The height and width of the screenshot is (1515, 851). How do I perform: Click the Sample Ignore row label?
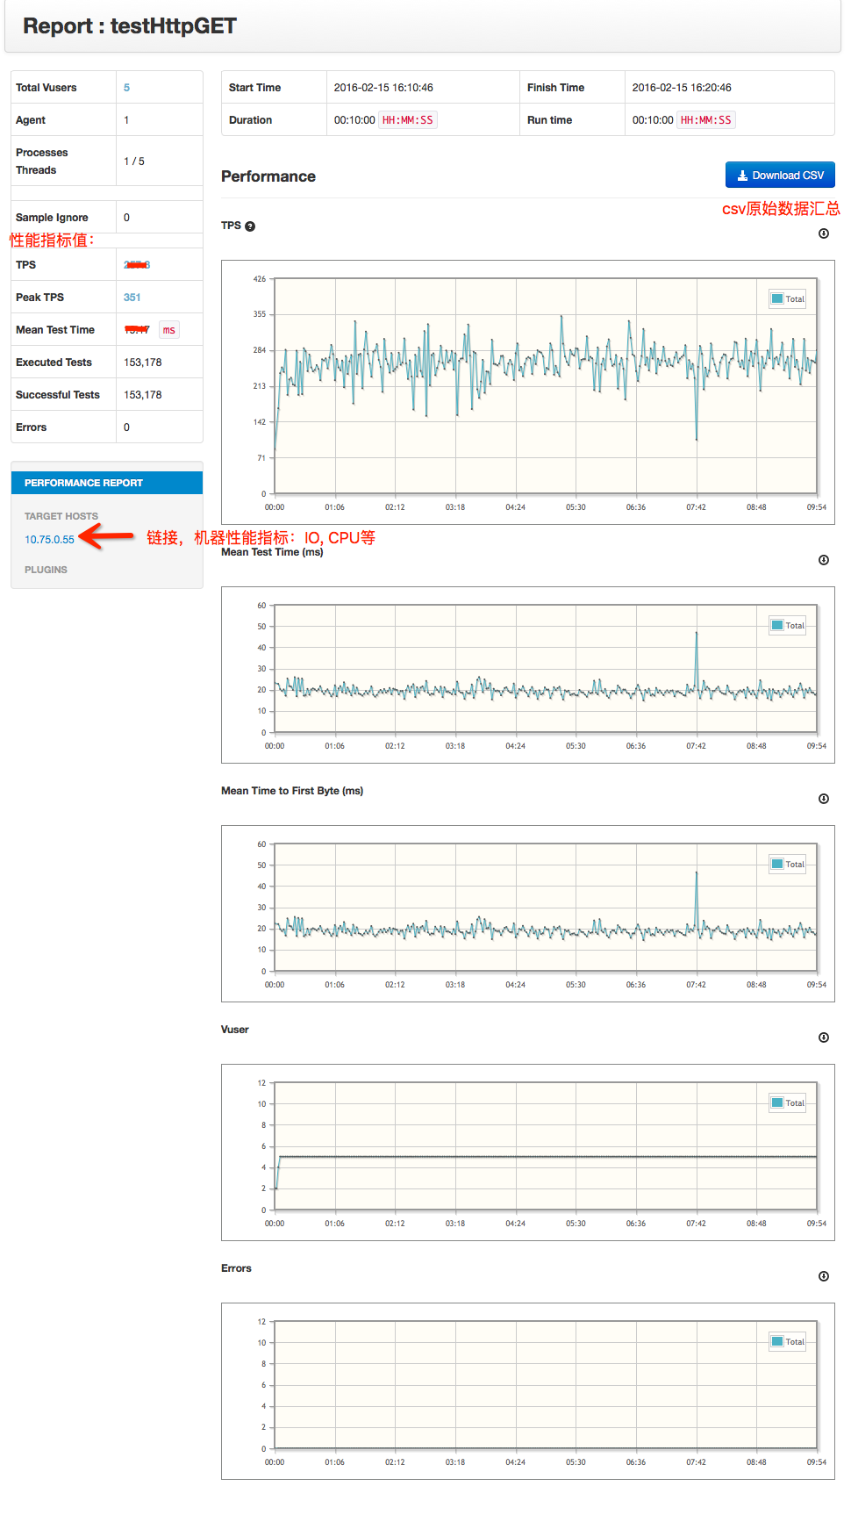(52, 218)
